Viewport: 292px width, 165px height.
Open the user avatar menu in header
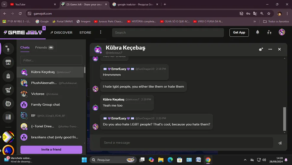click(x=282, y=32)
